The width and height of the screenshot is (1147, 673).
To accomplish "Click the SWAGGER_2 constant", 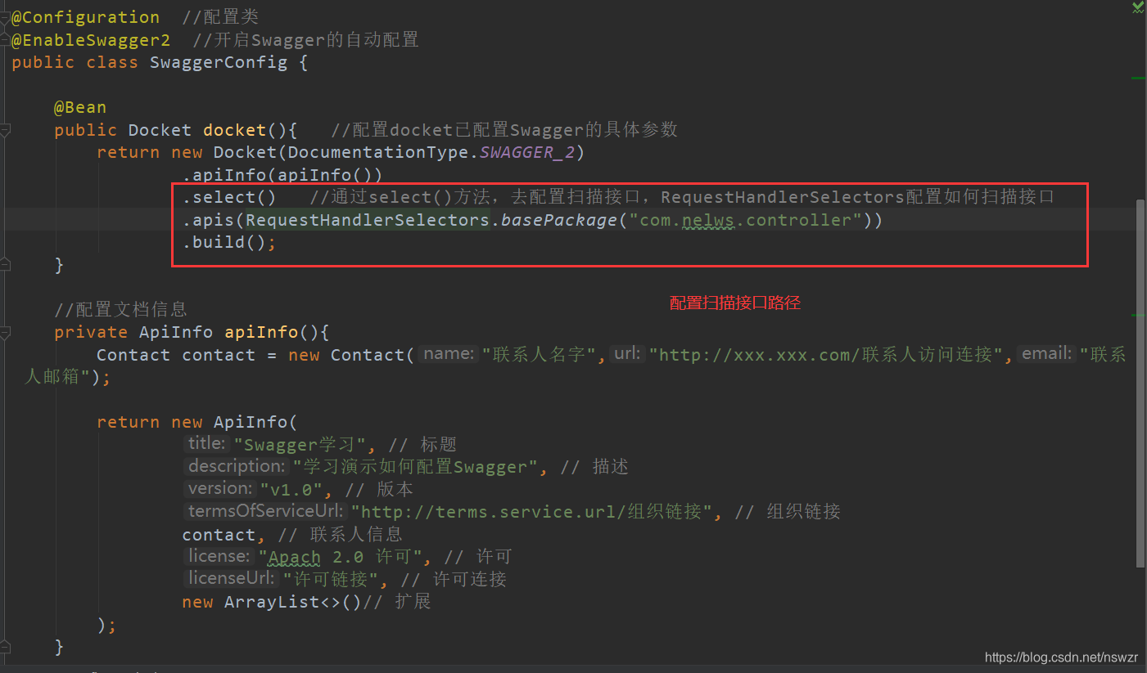I will [x=527, y=152].
